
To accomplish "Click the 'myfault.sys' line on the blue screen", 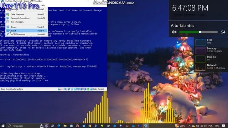I will (49, 66).
